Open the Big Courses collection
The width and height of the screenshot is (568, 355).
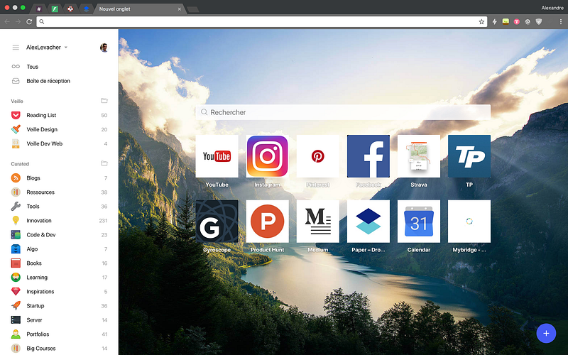click(x=59, y=348)
